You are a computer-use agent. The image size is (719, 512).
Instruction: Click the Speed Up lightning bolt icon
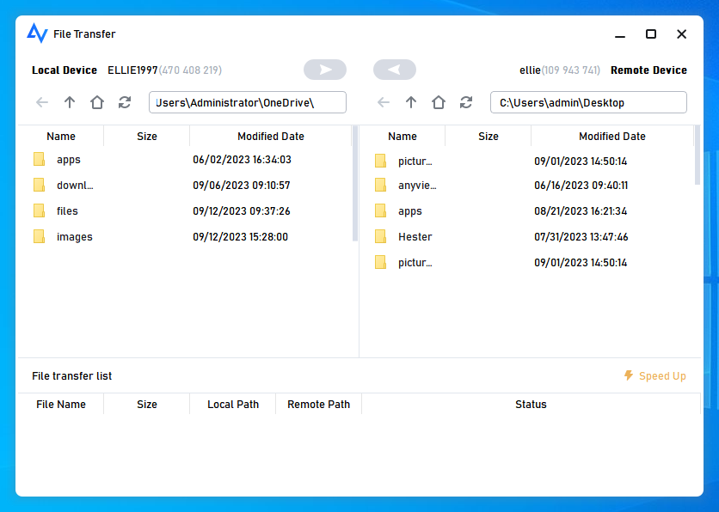(629, 375)
